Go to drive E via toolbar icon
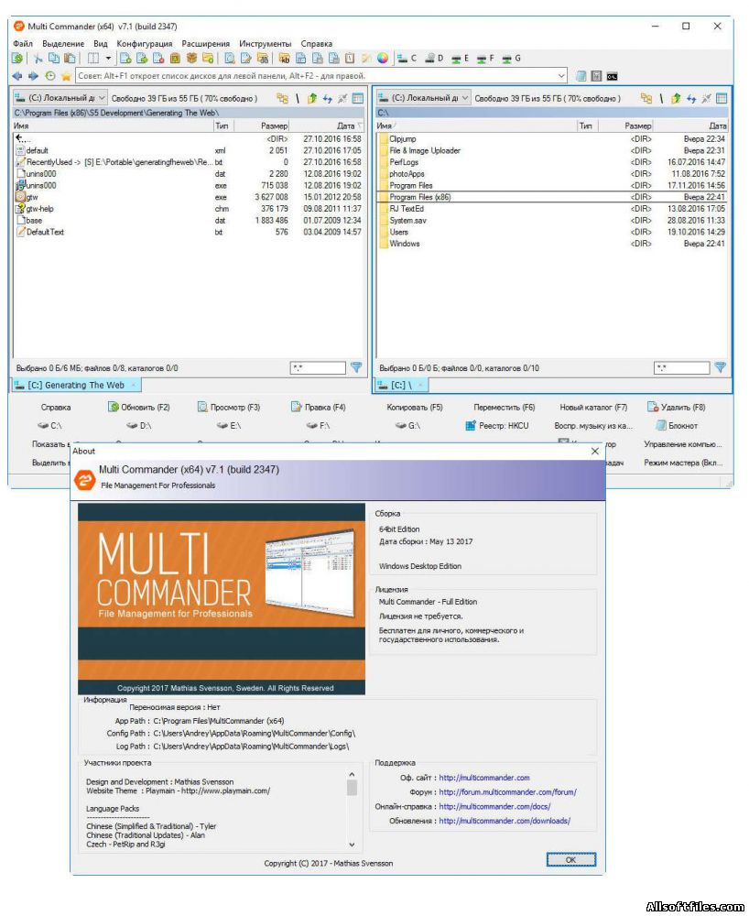749x916 pixels. point(460,59)
